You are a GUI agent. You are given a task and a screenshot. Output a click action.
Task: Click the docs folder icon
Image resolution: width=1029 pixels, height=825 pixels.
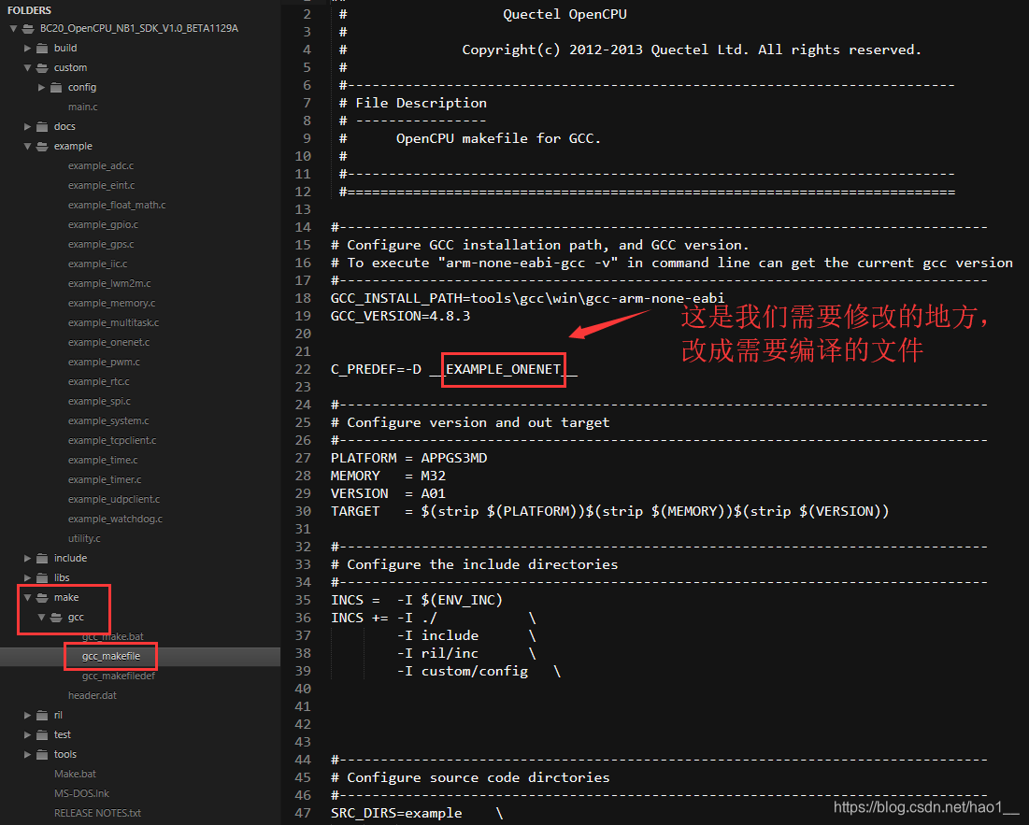pyautogui.click(x=42, y=127)
